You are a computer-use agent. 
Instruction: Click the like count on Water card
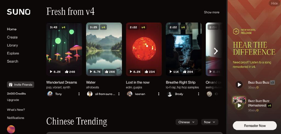[x=110, y=72]
